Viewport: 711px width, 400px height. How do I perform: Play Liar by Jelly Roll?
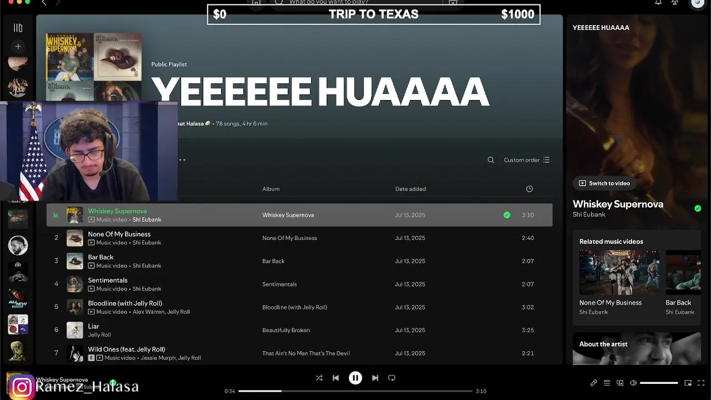[x=299, y=330]
